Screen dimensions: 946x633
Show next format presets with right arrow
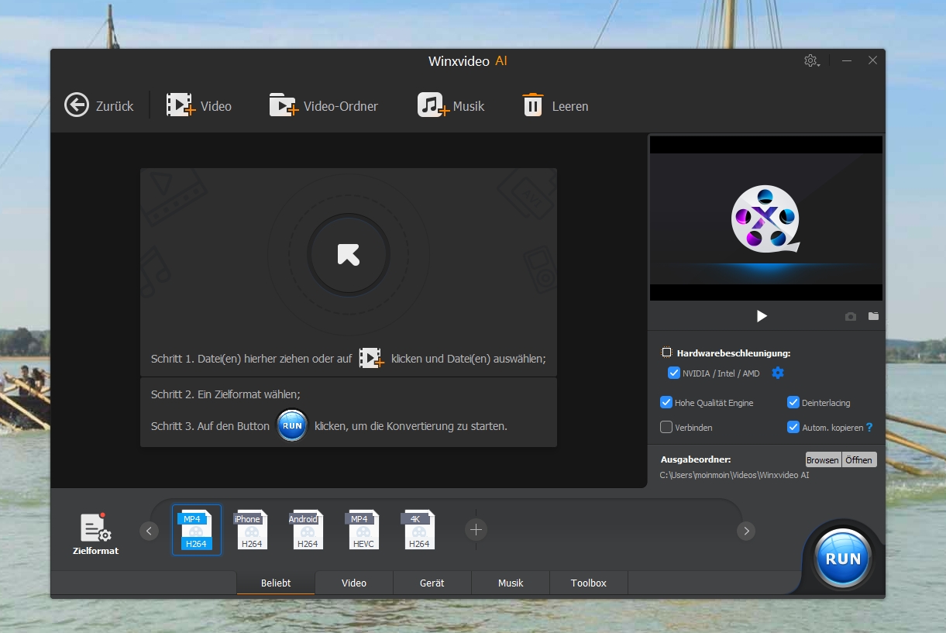pyautogui.click(x=746, y=531)
